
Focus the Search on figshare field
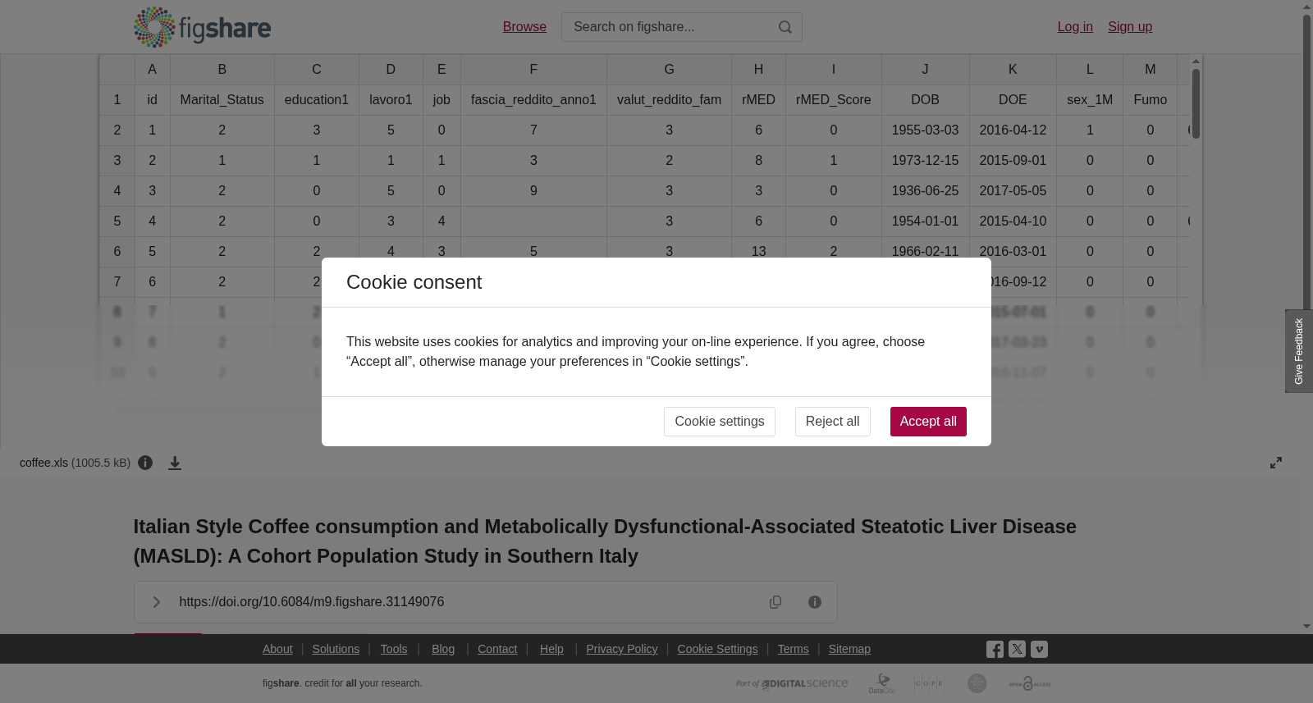[669, 27]
